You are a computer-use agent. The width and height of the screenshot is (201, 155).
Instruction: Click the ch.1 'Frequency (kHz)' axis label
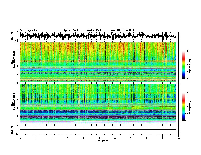[x=14, y=59]
